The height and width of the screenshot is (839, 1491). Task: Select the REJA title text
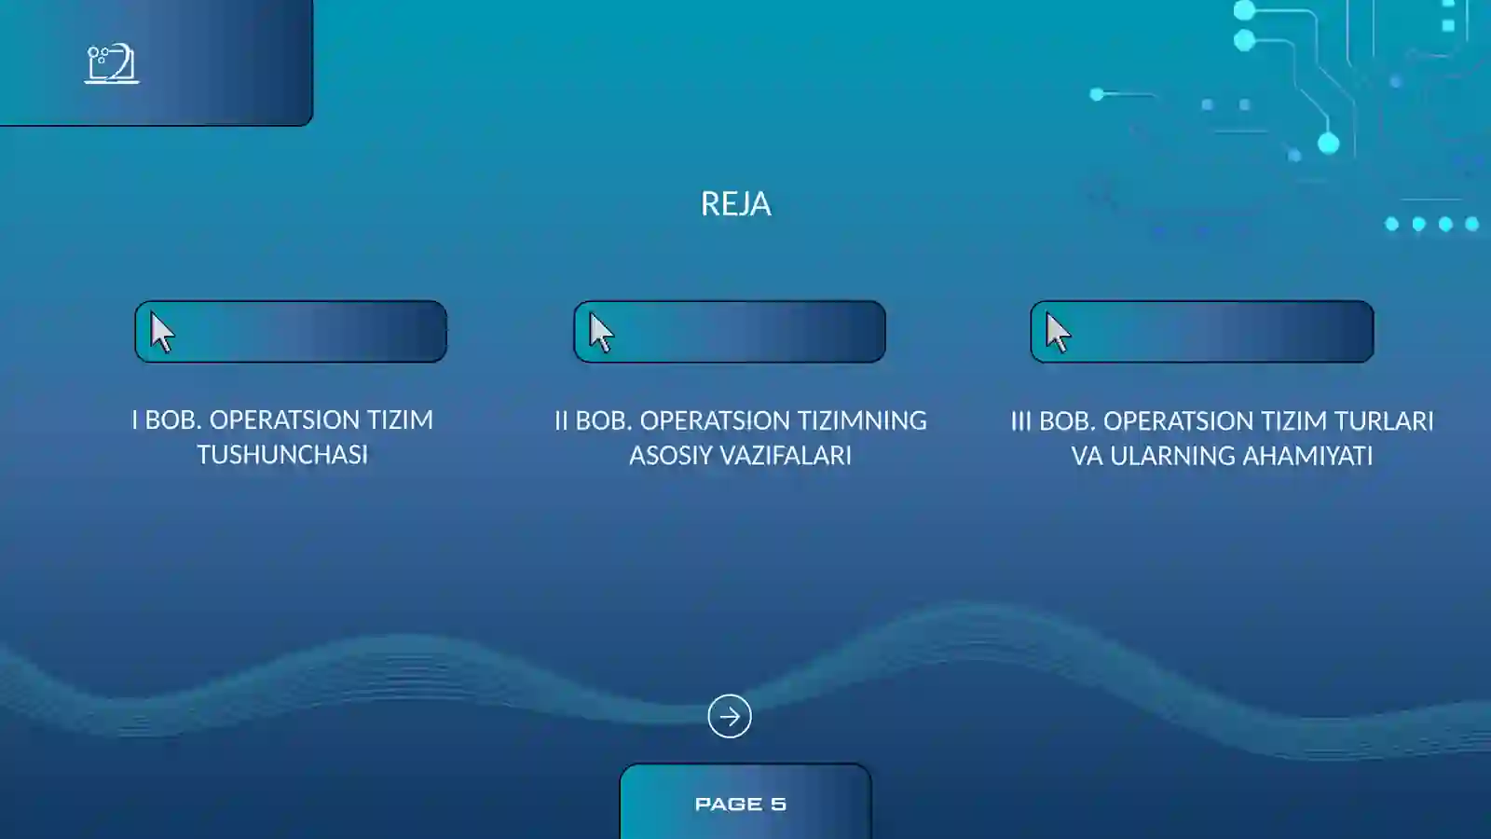point(736,203)
